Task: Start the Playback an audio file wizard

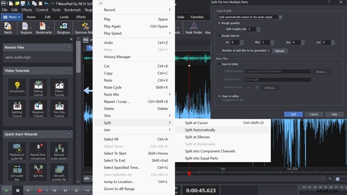Action: coord(17,151)
